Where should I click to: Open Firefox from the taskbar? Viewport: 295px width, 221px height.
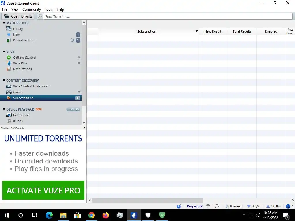(106, 215)
